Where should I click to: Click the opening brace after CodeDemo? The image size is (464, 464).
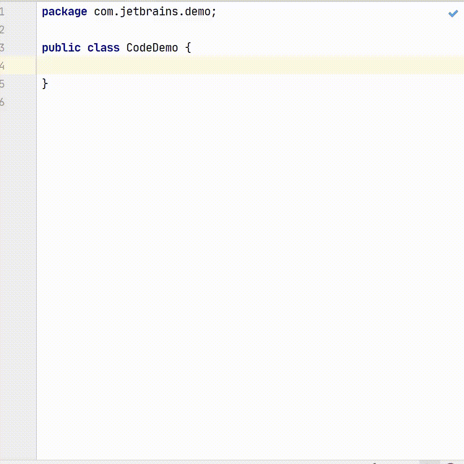pyautogui.click(x=188, y=48)
